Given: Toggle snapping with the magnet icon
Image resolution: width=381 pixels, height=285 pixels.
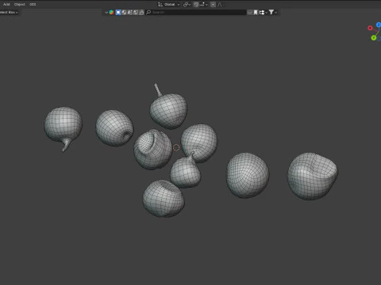Looking at the screenshot, I should click(196, 5).
